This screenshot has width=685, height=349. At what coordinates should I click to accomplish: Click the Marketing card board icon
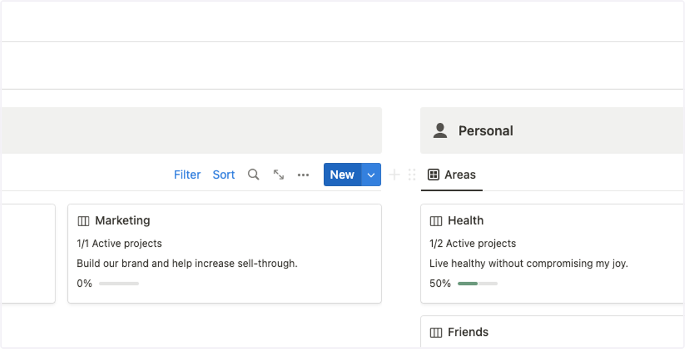click(83, 221)
